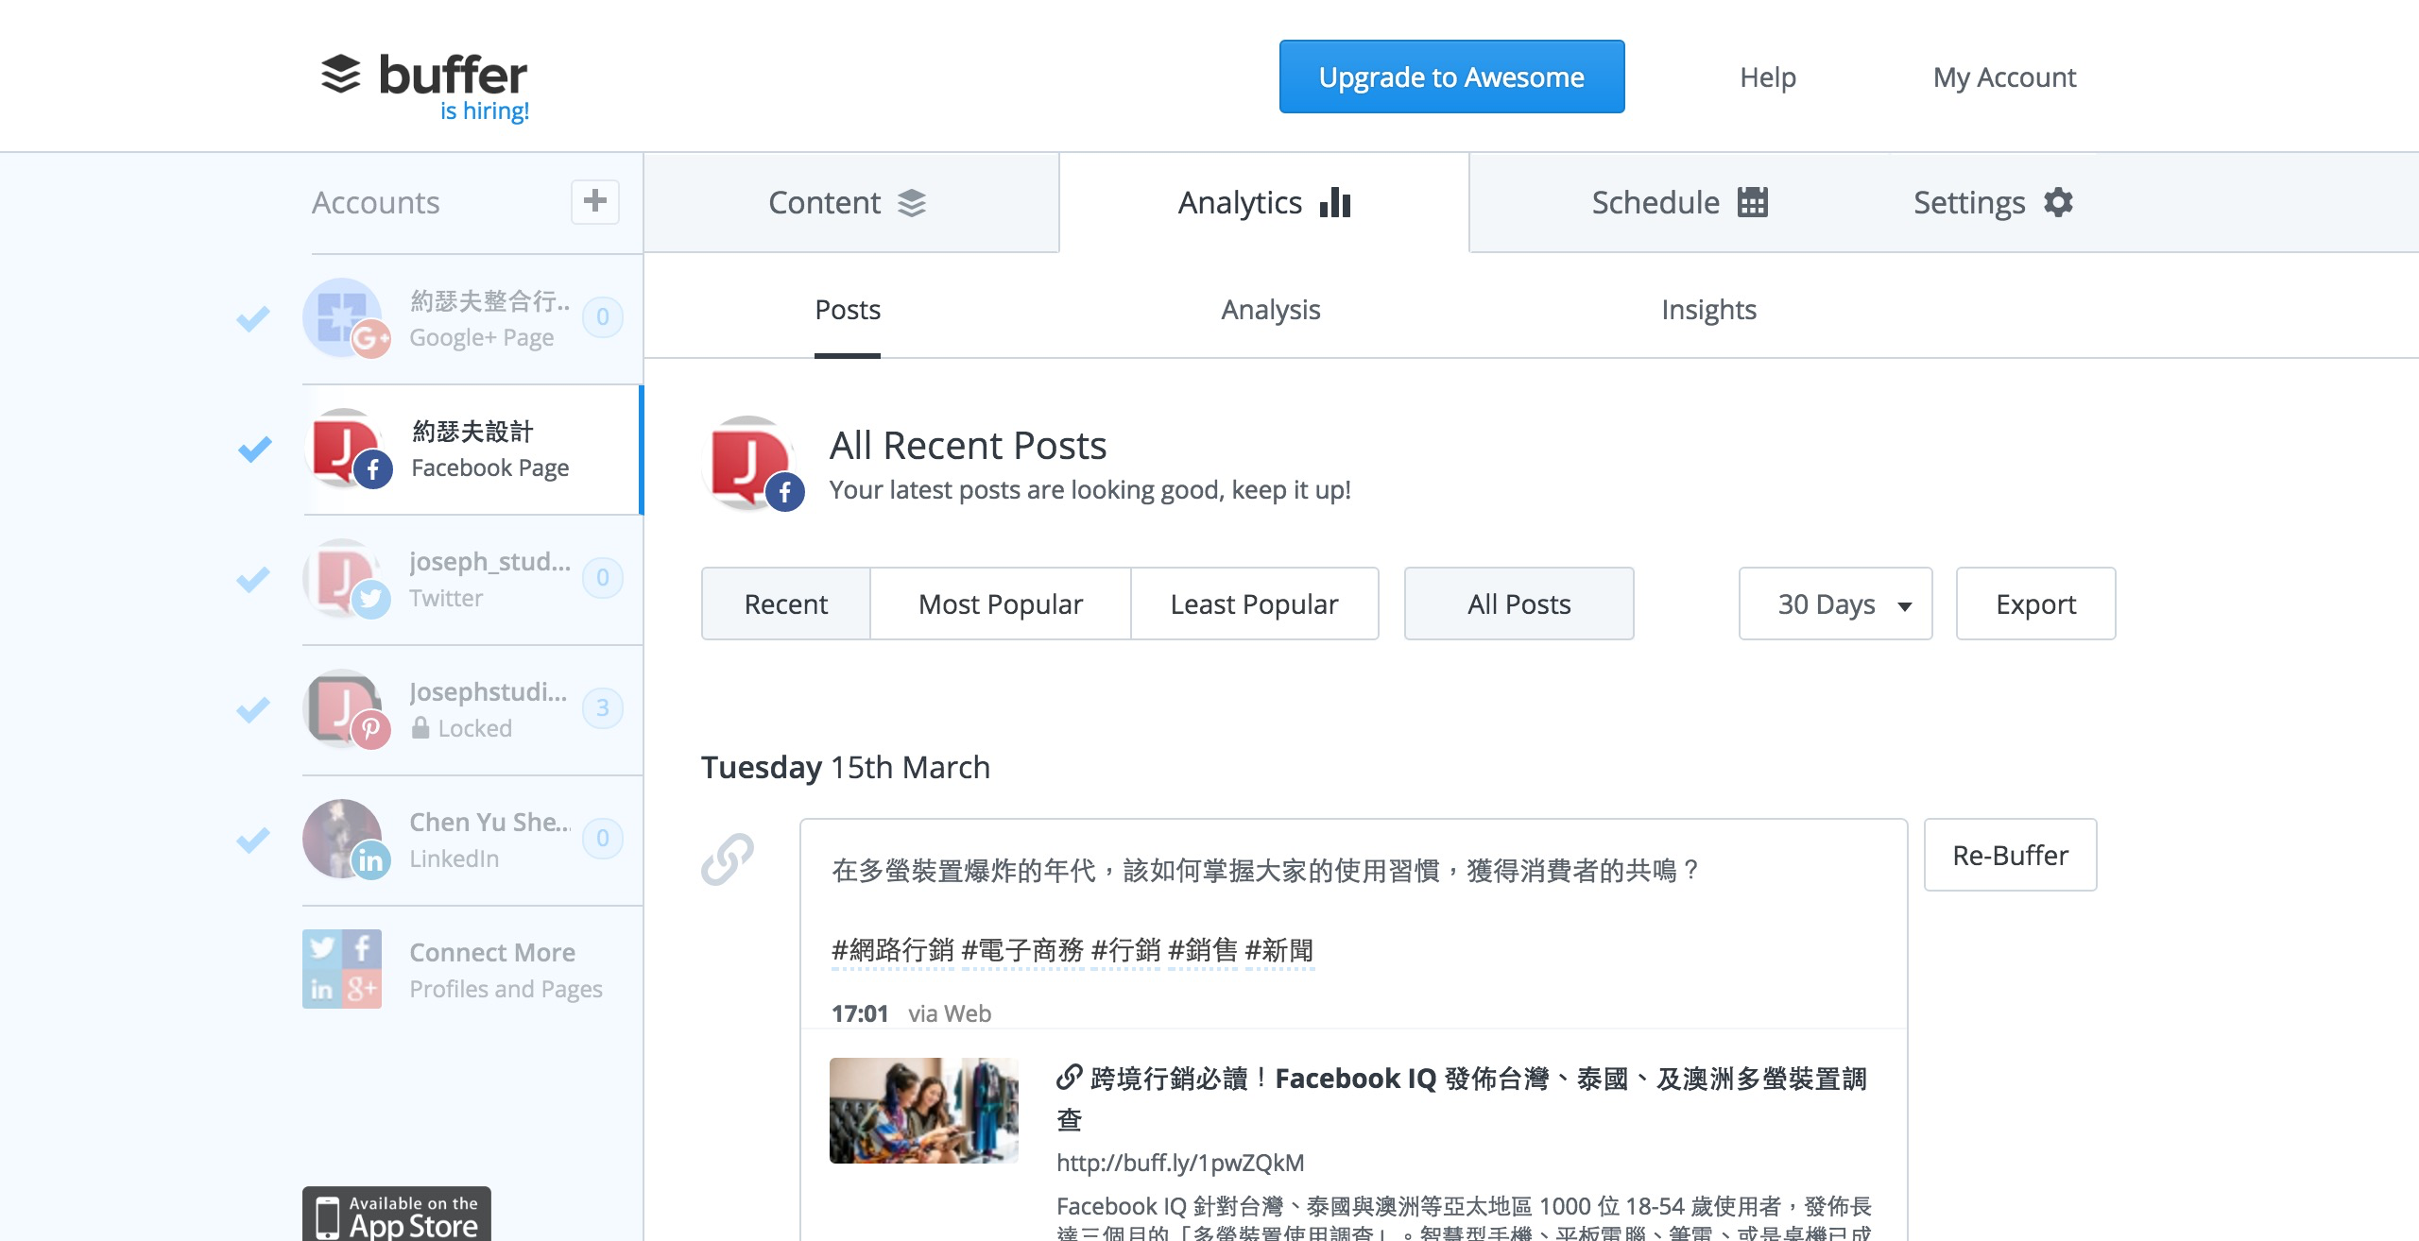Click the Connect More social networks icon
The image size is (2419, 1241).
342,969
